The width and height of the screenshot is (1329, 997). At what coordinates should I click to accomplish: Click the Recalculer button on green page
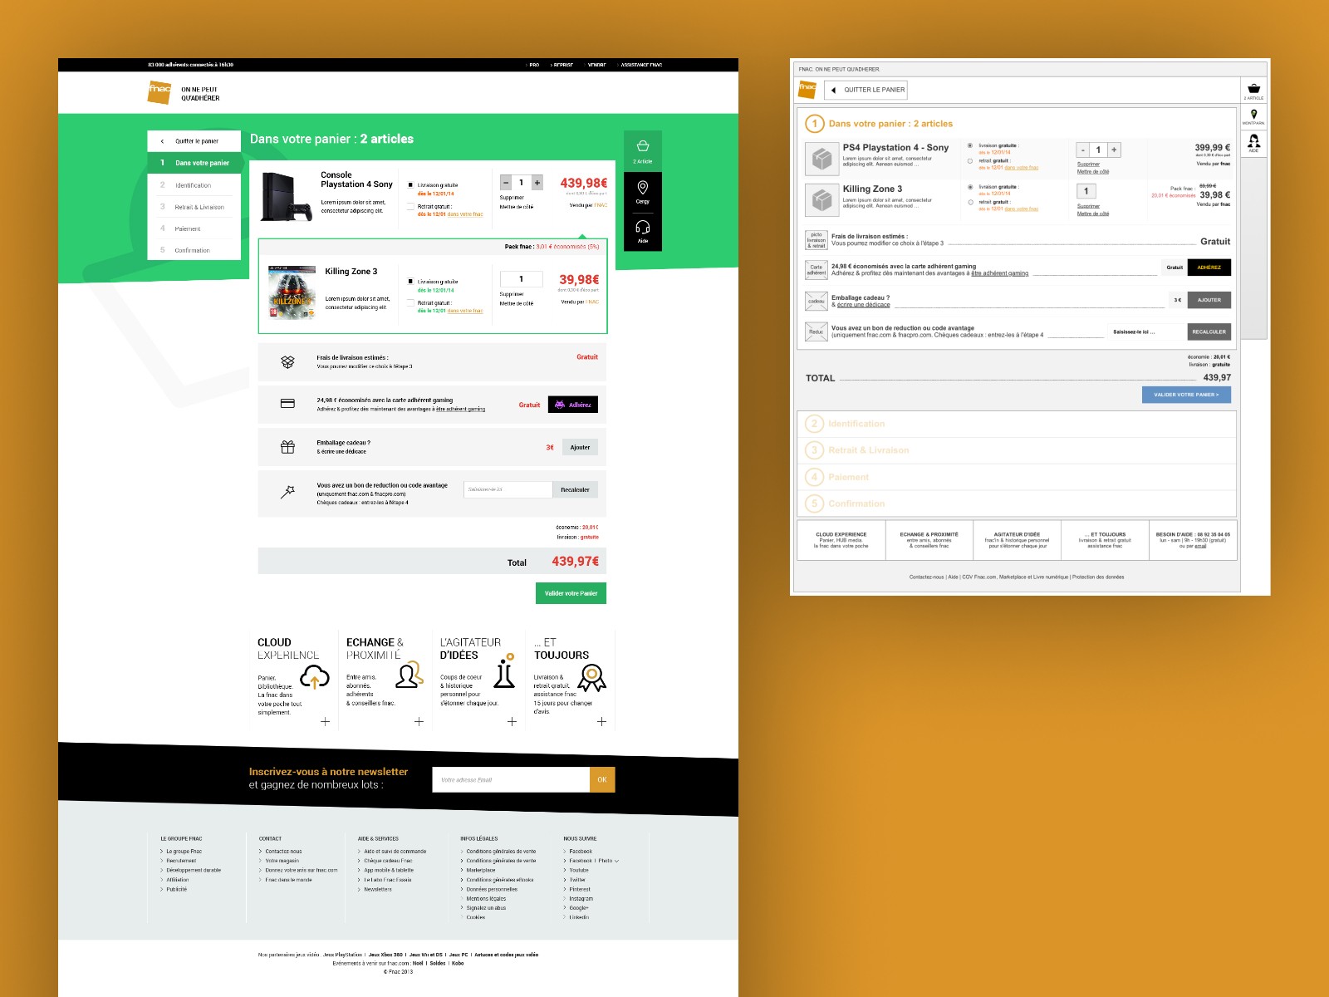575,489
